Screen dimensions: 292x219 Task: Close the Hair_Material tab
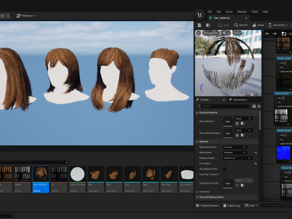(x=246, y=18)
